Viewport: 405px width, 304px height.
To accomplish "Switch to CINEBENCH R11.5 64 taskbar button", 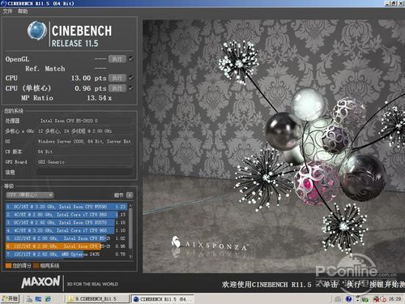I will (163, 299).
